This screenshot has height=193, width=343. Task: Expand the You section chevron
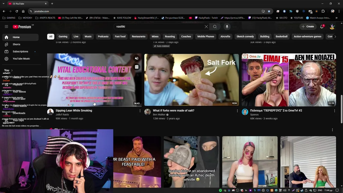coord(12,70)
